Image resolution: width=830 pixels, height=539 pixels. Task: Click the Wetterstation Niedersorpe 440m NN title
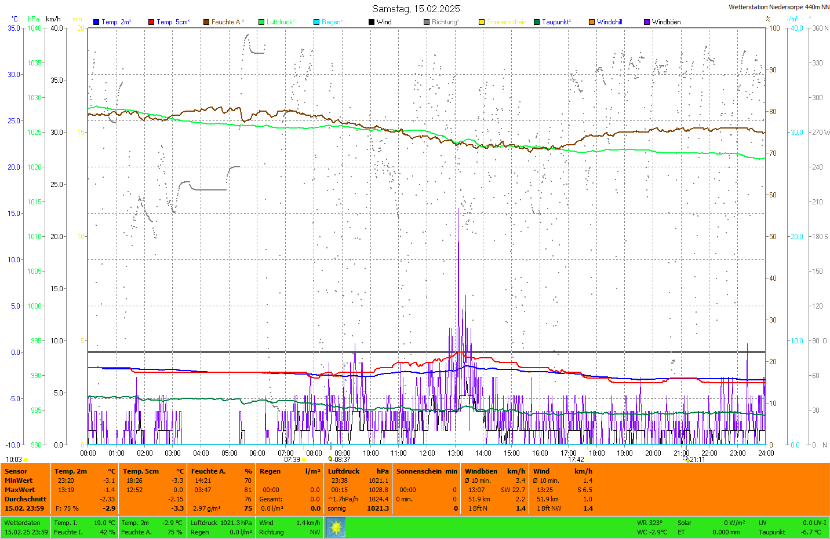[x=778, y=8]
